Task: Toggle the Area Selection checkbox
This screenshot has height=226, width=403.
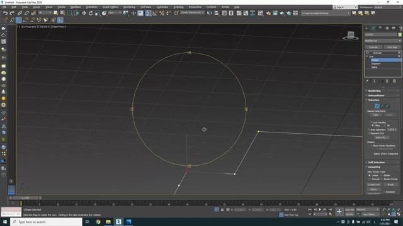Action: [x=369, y=130]
